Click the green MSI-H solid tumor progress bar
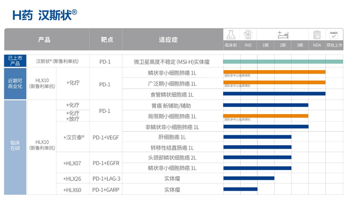The width and height of the screenshot is (347, 201). (x=283, y=62)
